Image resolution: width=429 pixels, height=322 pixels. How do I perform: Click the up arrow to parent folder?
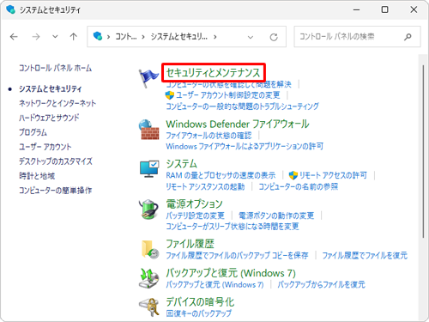pyautogui.click(x=74, y=37)
